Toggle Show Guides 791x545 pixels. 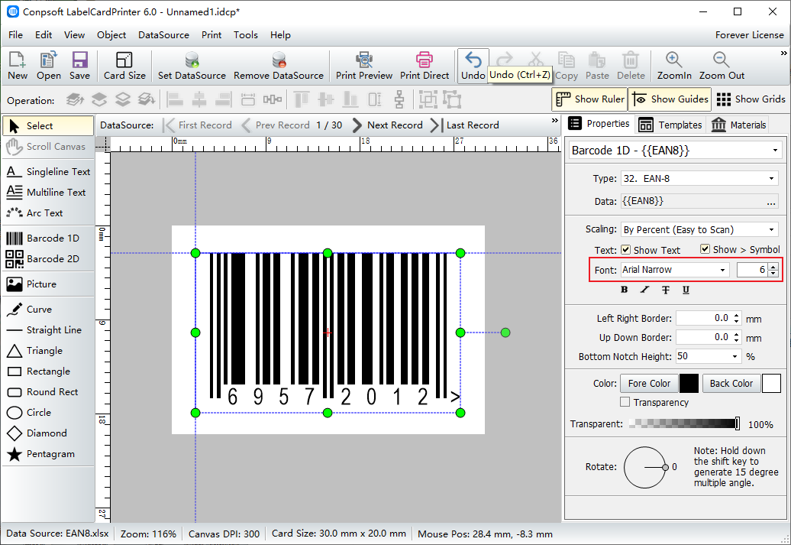[670, 99]
